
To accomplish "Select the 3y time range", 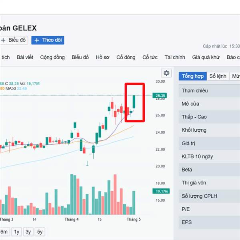I will [28, 232].
